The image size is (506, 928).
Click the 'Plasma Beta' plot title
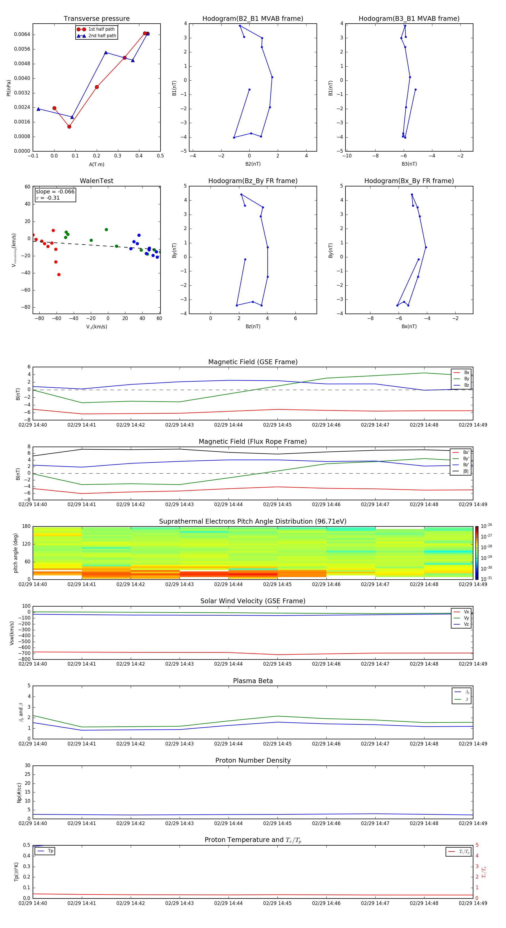[x=253, y=681]
